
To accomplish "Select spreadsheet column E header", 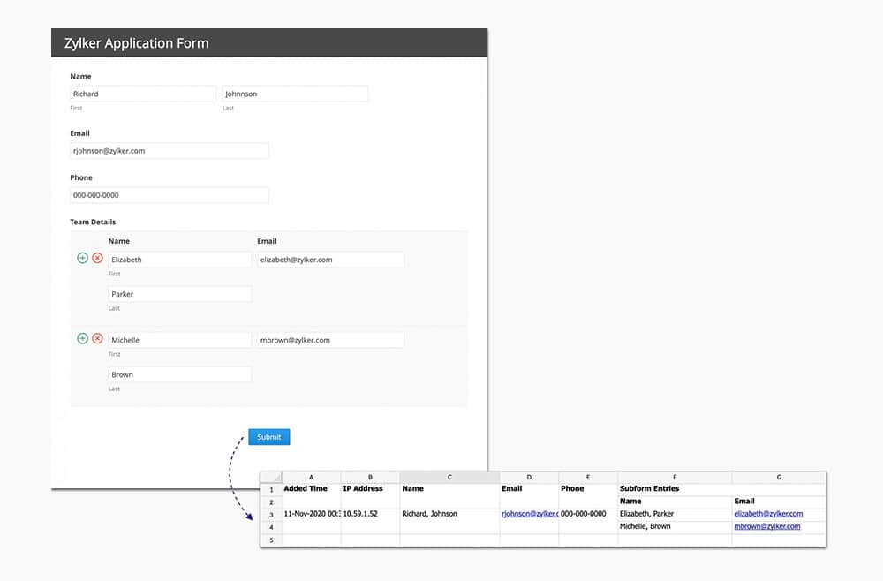I will click(x=588, y=477).
